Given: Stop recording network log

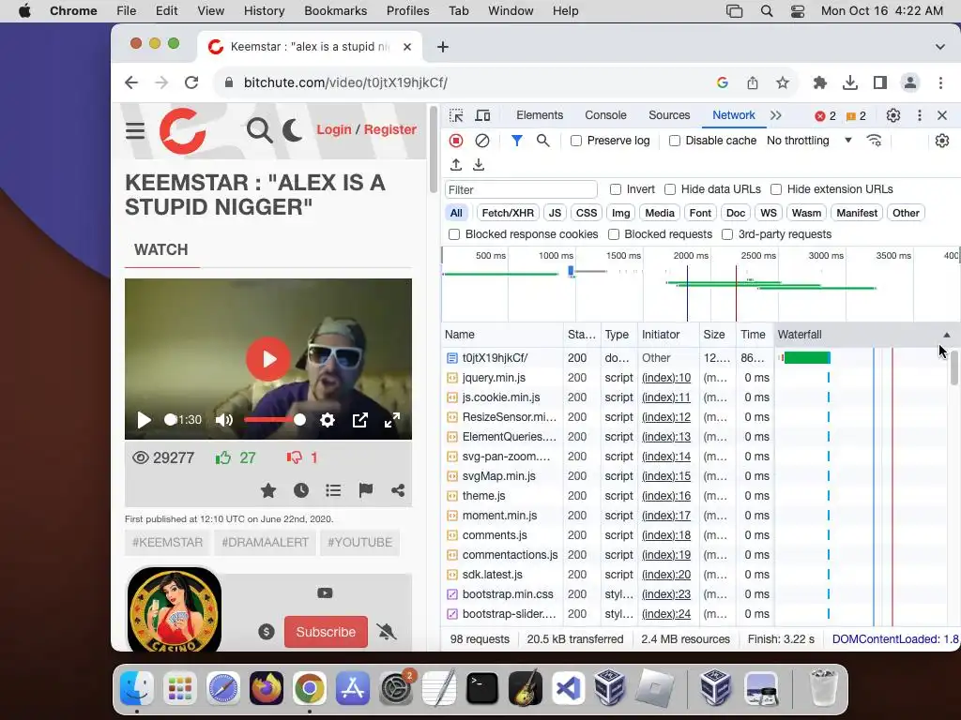Looking at the screenshot, I should (456, 141).
